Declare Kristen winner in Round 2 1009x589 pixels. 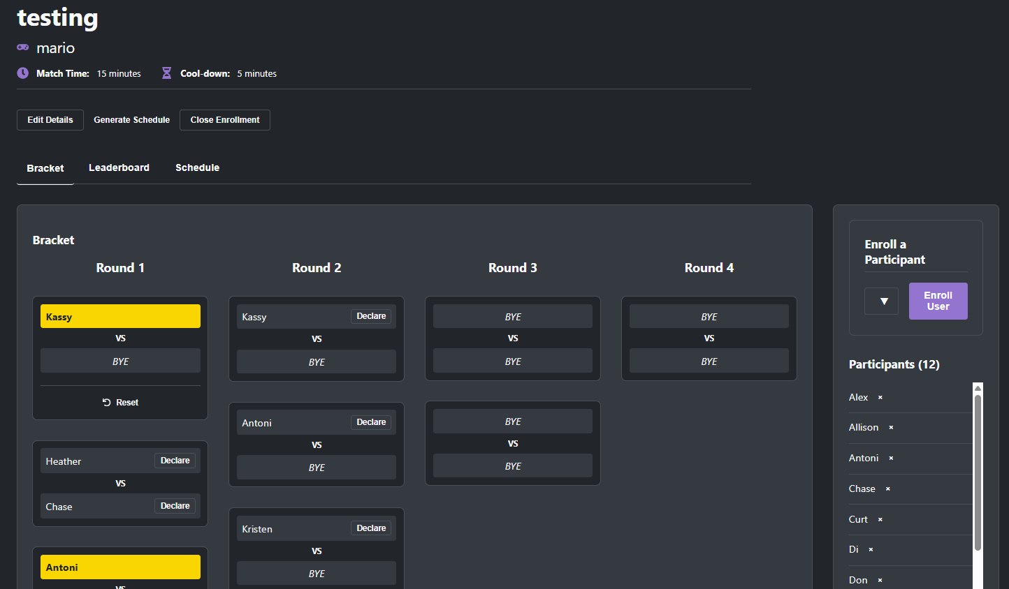pos(371,528)
